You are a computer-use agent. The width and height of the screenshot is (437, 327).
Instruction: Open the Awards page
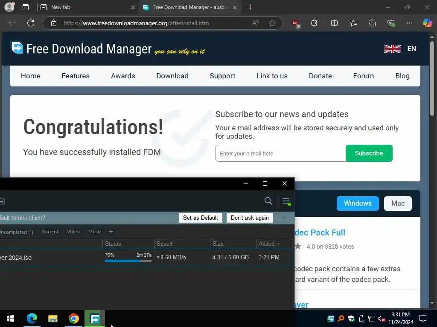pos(123,76)
